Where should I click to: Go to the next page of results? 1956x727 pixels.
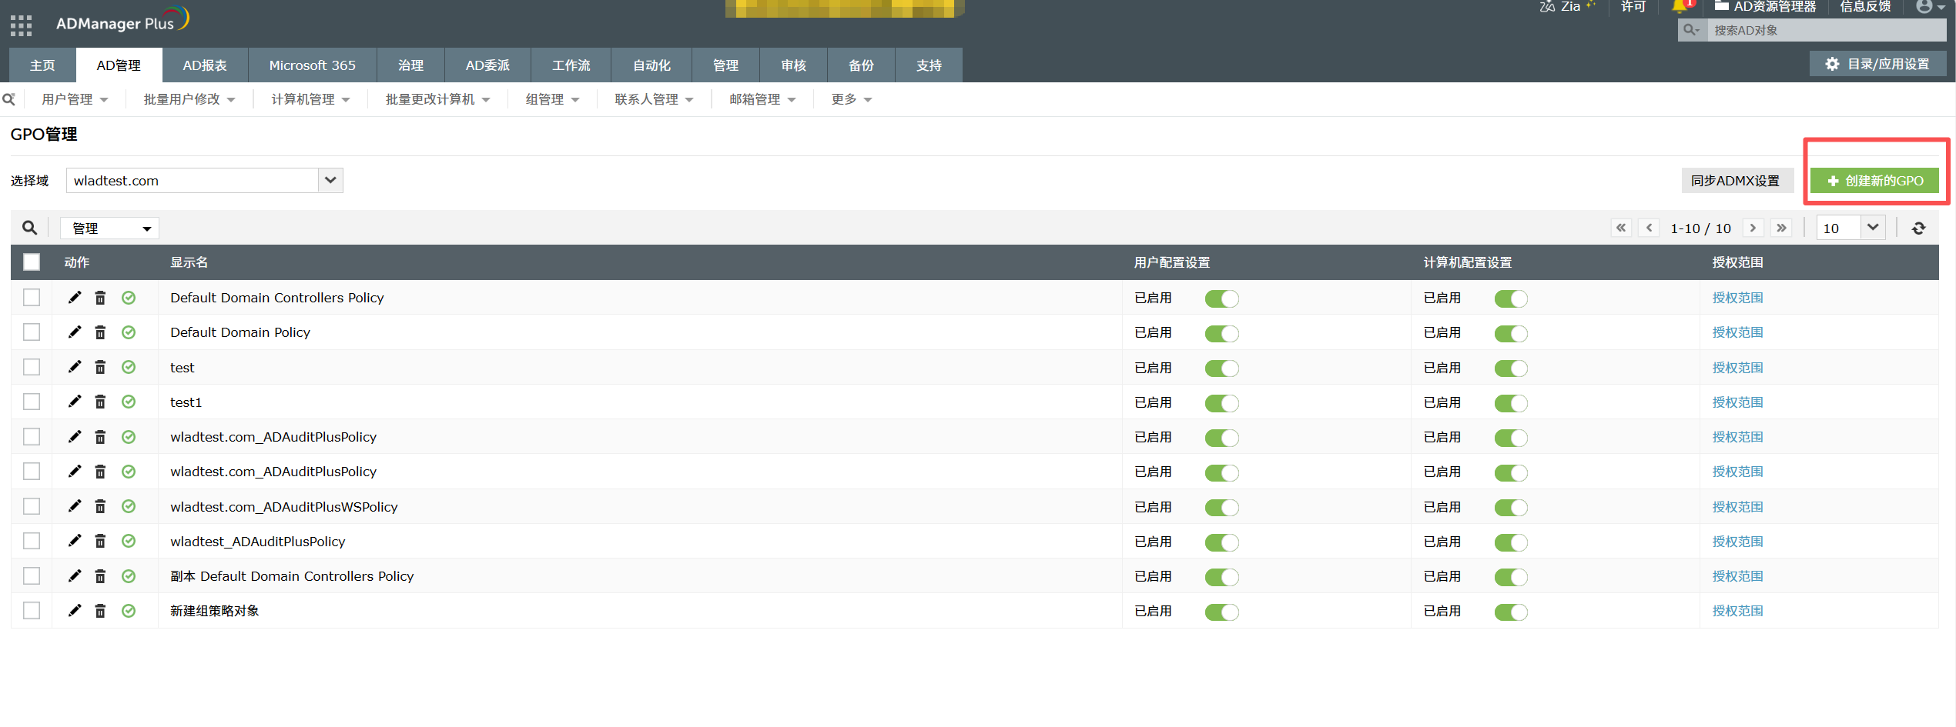(x=1753, y=228)
